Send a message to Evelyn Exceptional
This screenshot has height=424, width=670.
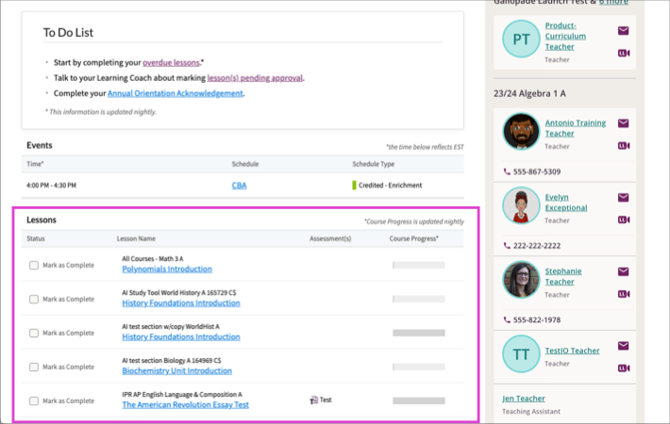623,198
